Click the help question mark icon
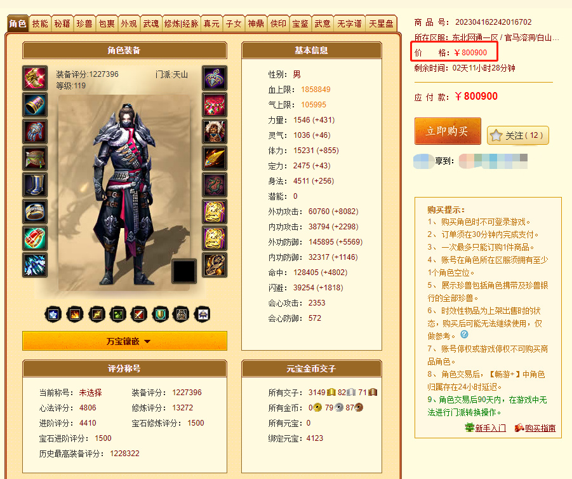This screenshot has width=572, height=479. click(x=464, y=334)
